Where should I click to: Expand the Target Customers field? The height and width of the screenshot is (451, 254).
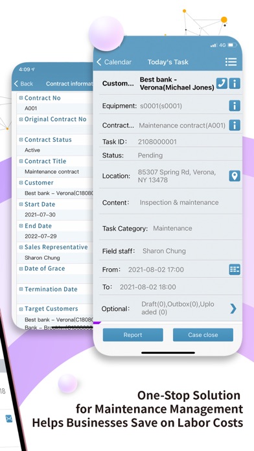[x=21, y=309]
